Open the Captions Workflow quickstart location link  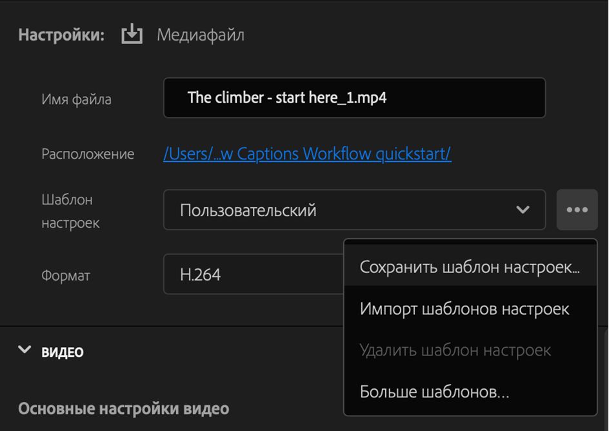click(x=308, y=154)
